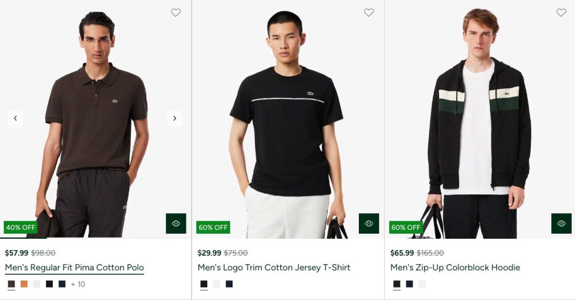Screen dimensions: 575x300
Task: Open Men's Zip-Up Colorblock Hoodie link
Action: pos(455,268)
